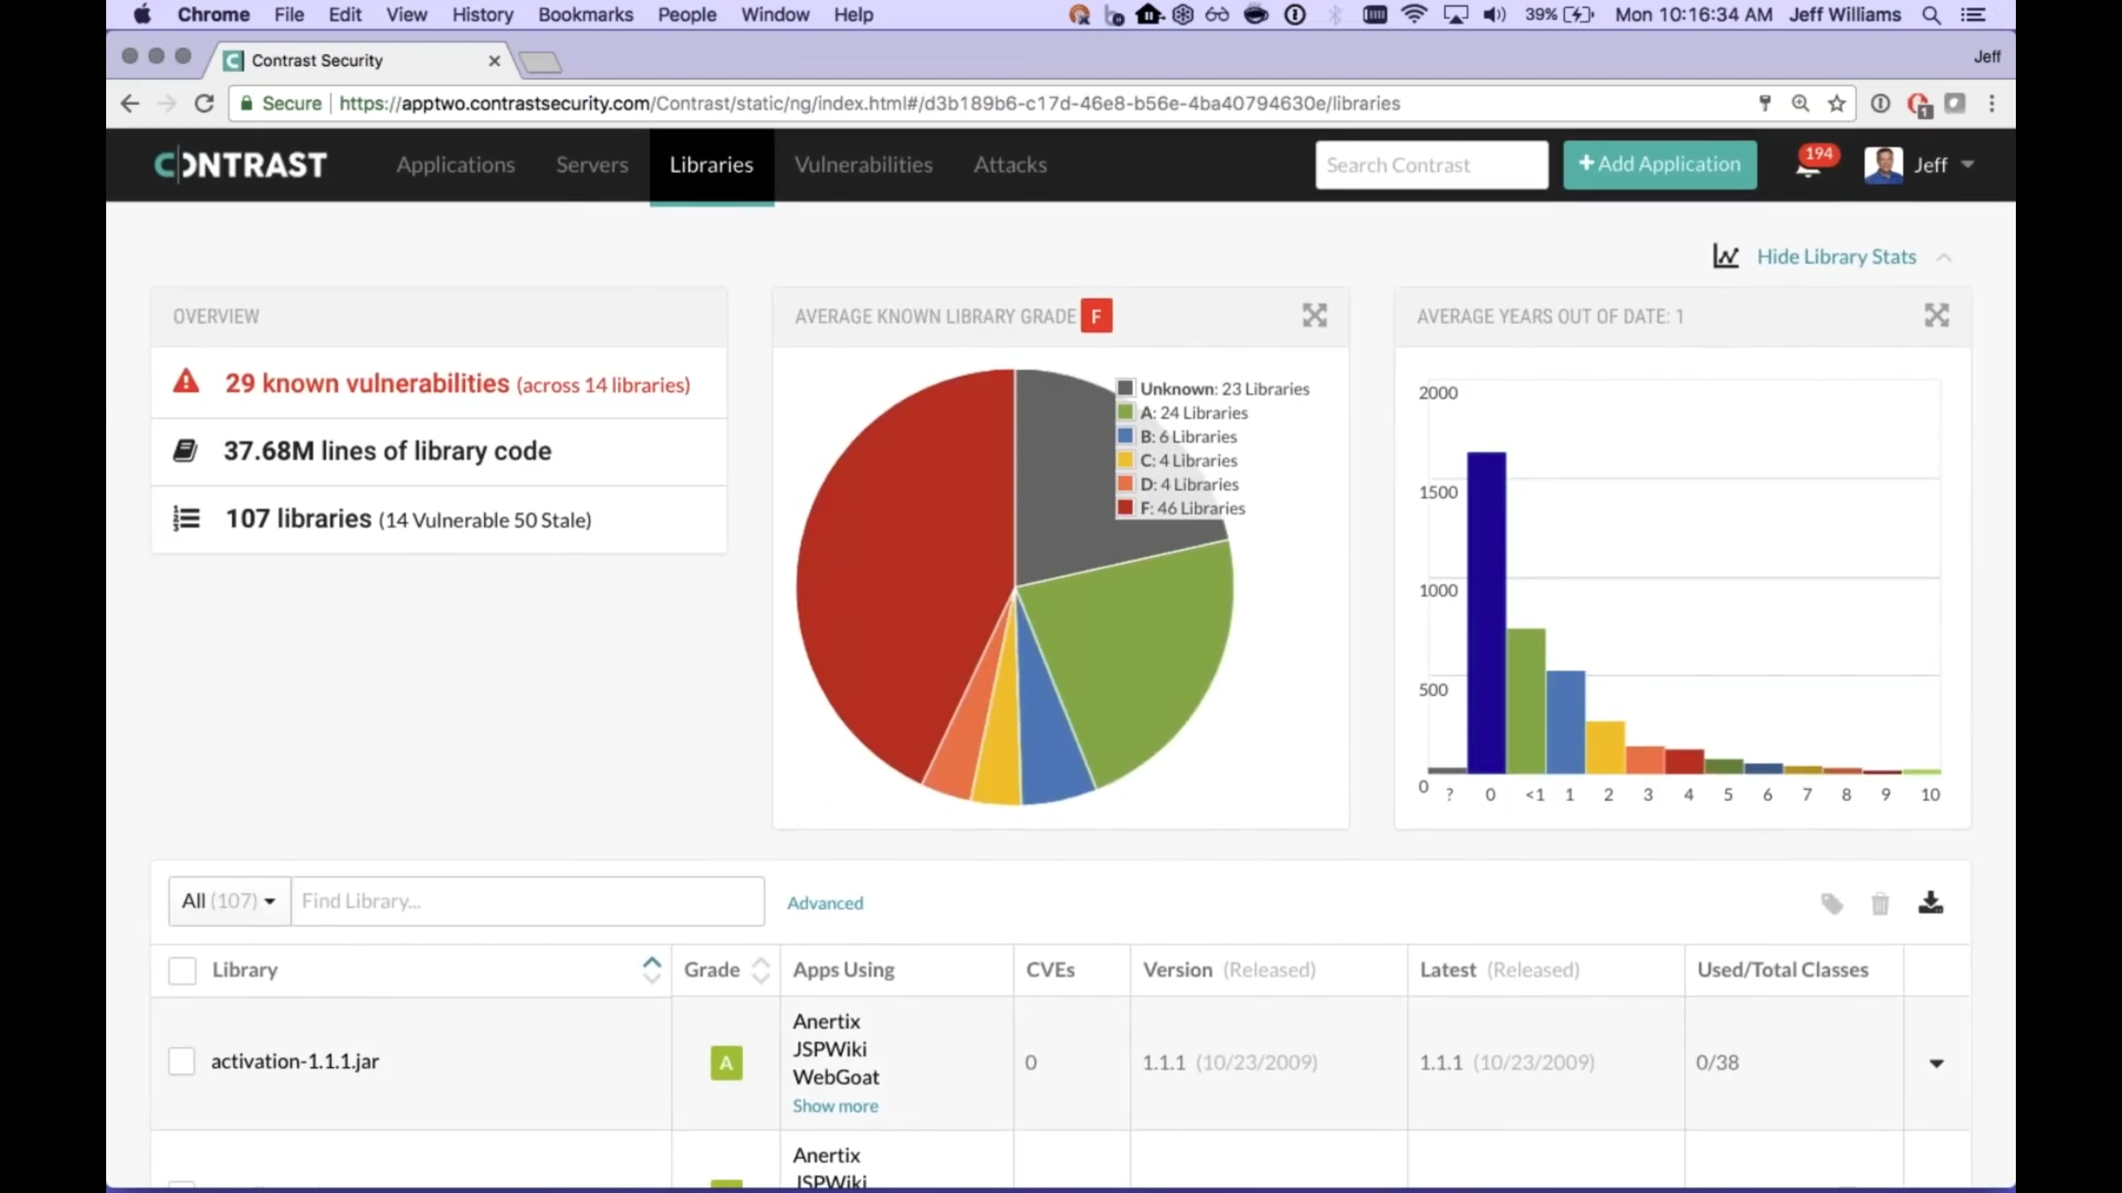Check the select-all checkbox in Library header
The height and width of the screenshot is (1193, 2122).
(182, 970)
